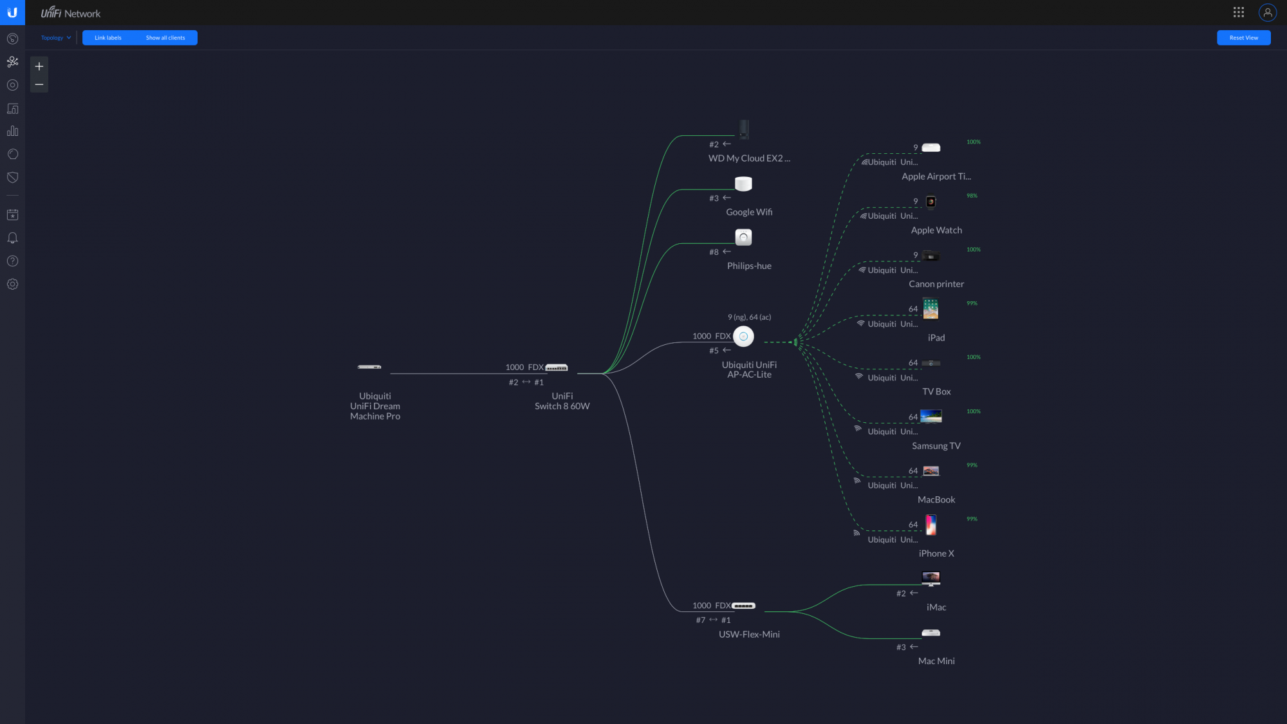Toggle Show all clients

165,38
